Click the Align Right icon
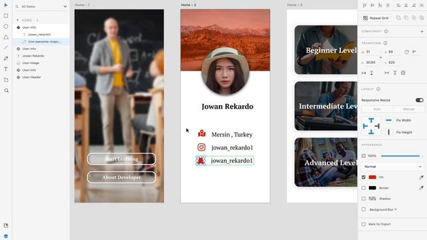The width and height of the screenshot is (427, 240). (414, 5)
